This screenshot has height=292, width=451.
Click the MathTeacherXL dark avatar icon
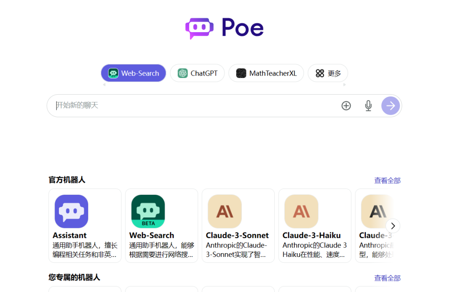point(241,73)
